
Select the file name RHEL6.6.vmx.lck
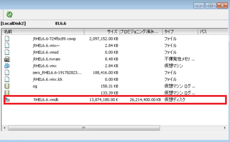click(x=48, y=79)
